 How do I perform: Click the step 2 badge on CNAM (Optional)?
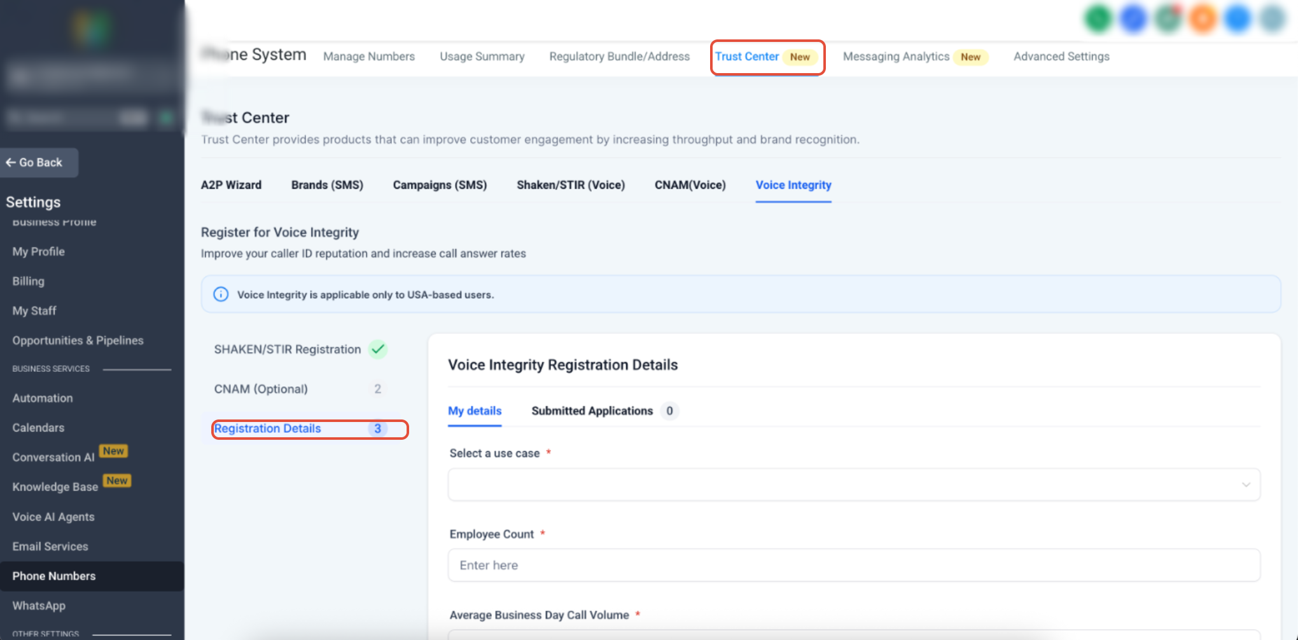pyautogui.click(x=377, y=389)
